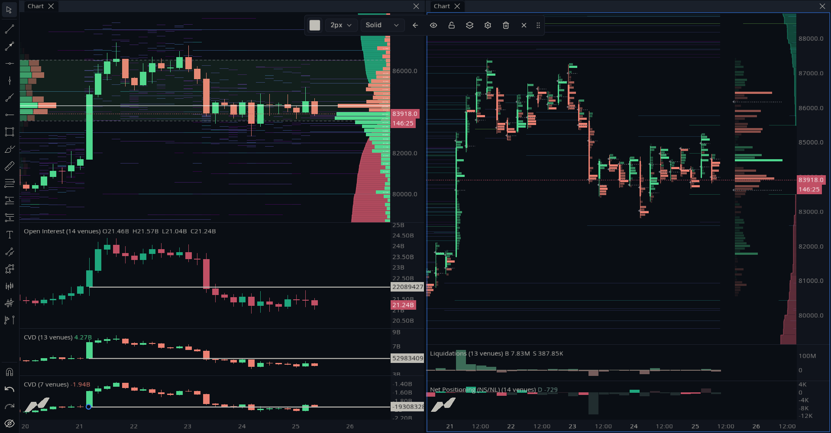The image size is (831, 433).
Task: Select the trend line drawing tool
Action: click(x=9, y=29)
